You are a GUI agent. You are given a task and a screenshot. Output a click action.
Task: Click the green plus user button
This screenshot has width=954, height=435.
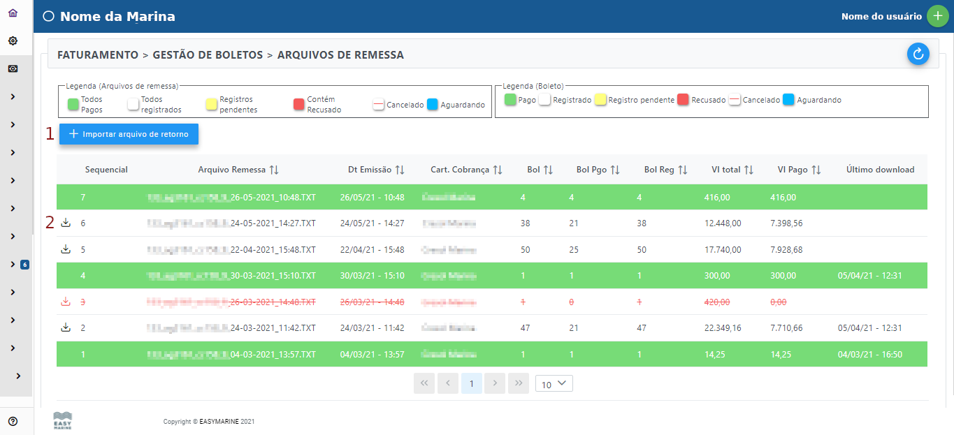coord(937,16)
